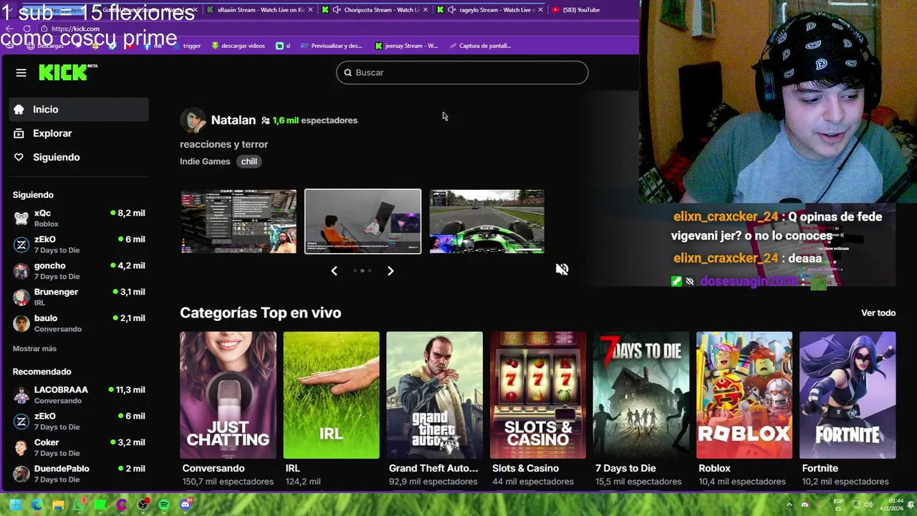Open Natalan's streamer avatar

click(x=193, y=120)
